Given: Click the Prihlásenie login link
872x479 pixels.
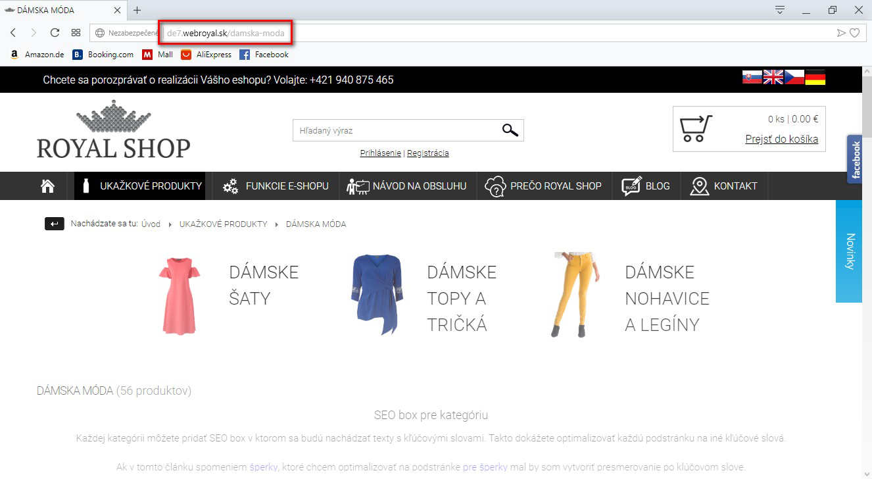Looking at the screenshot, I should (x=380, y=153).
